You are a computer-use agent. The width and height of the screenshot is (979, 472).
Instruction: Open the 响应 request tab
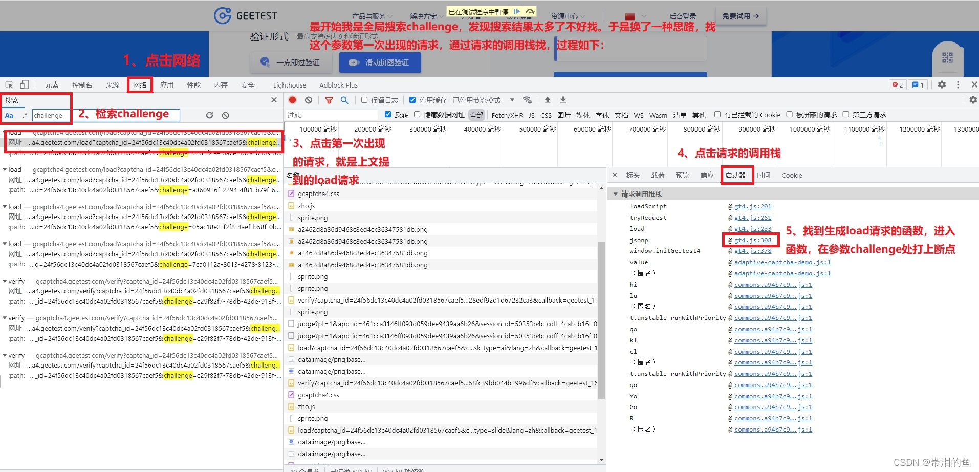(x=707, y=175)
